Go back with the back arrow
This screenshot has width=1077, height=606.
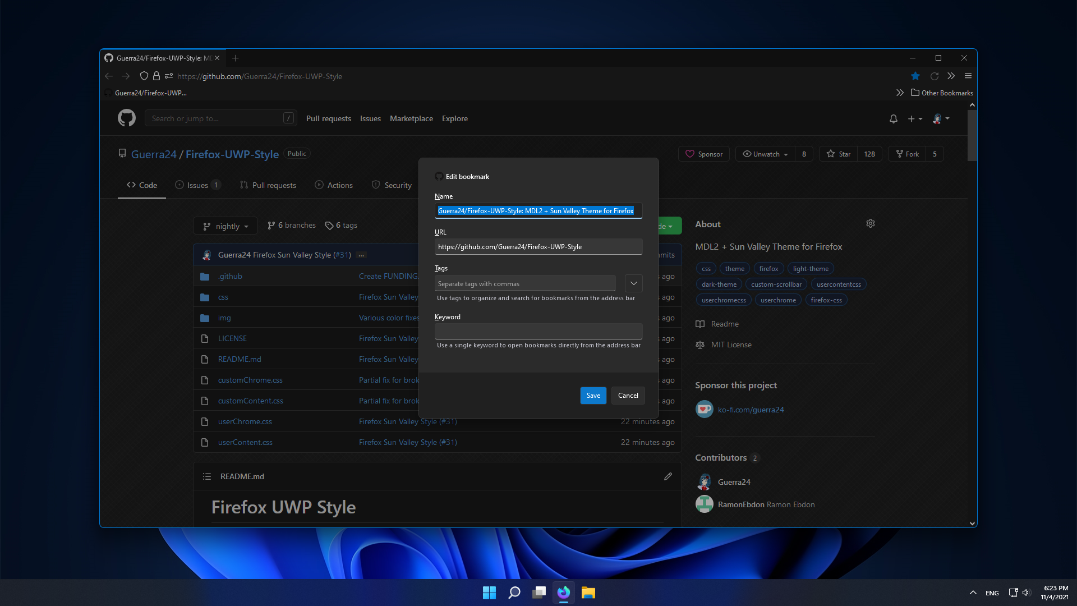point(109,76)
